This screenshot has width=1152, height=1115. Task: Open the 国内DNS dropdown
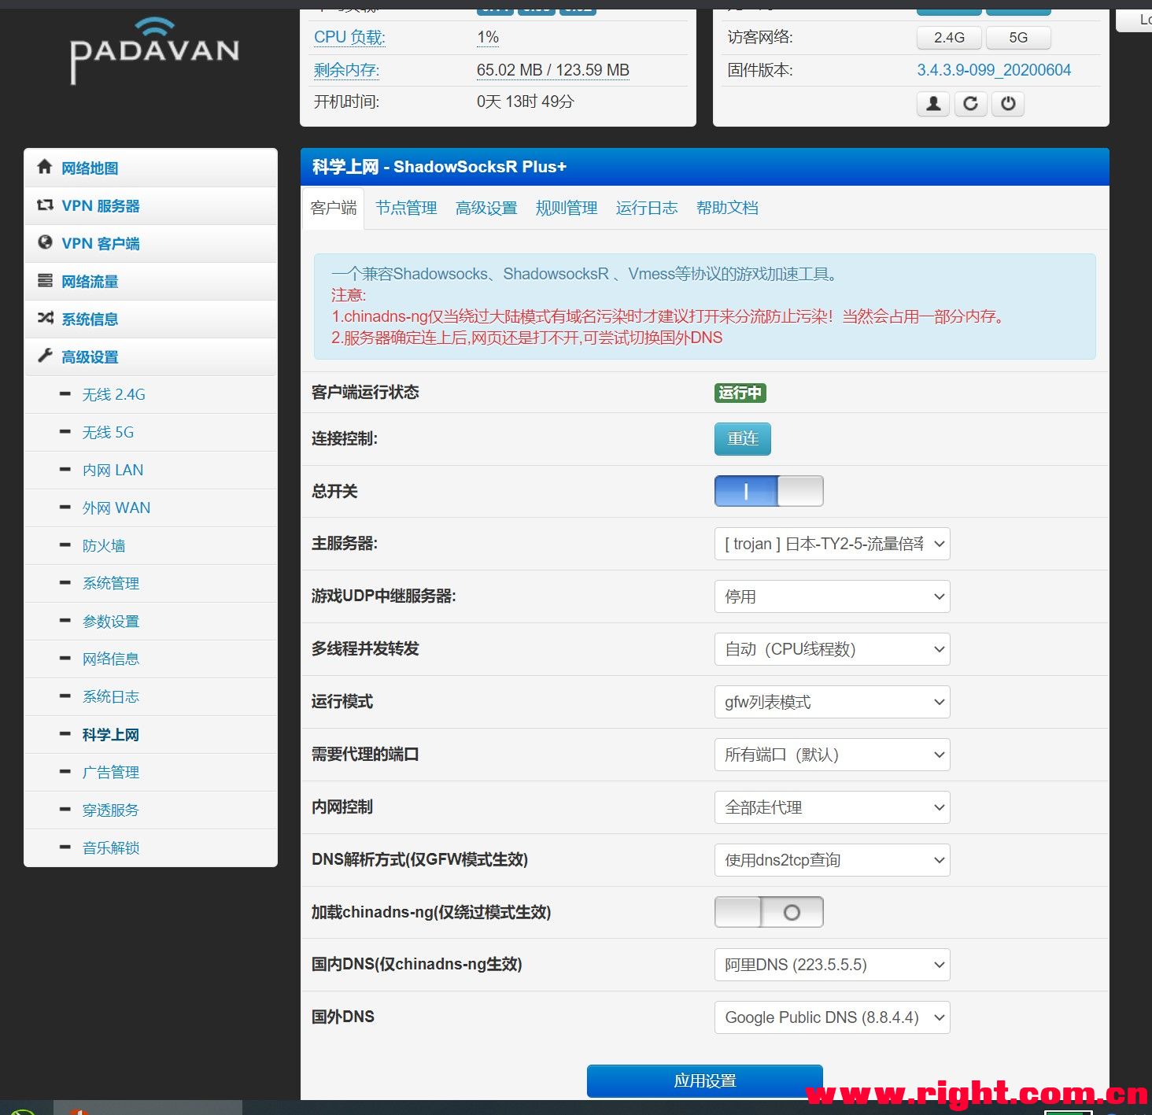point(832,965)
